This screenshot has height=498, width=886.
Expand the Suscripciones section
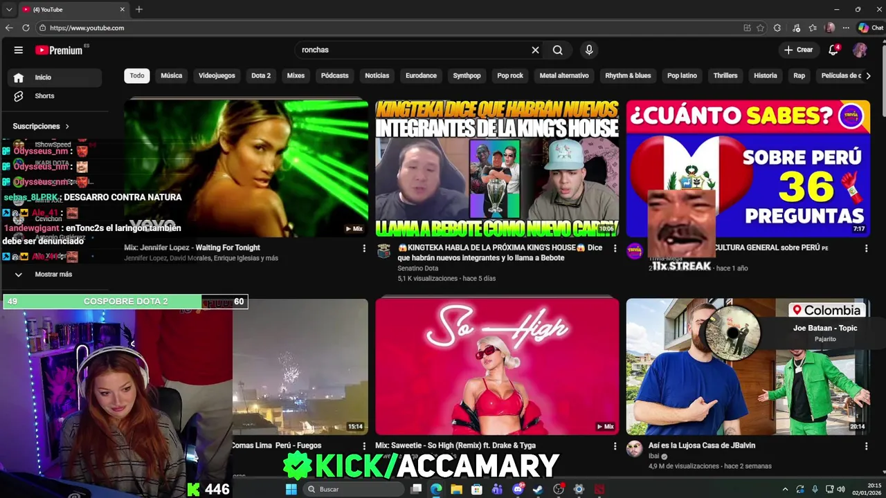(41, 127)
